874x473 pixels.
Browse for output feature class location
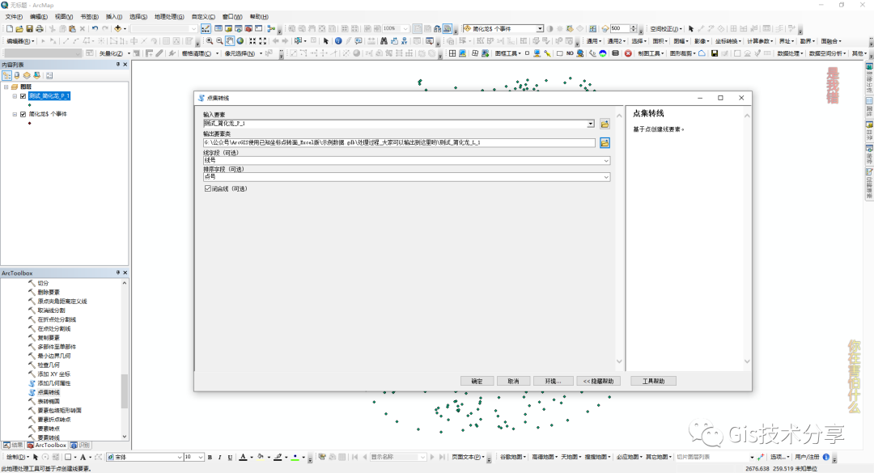pyautogui.click(x=604, y=142)
